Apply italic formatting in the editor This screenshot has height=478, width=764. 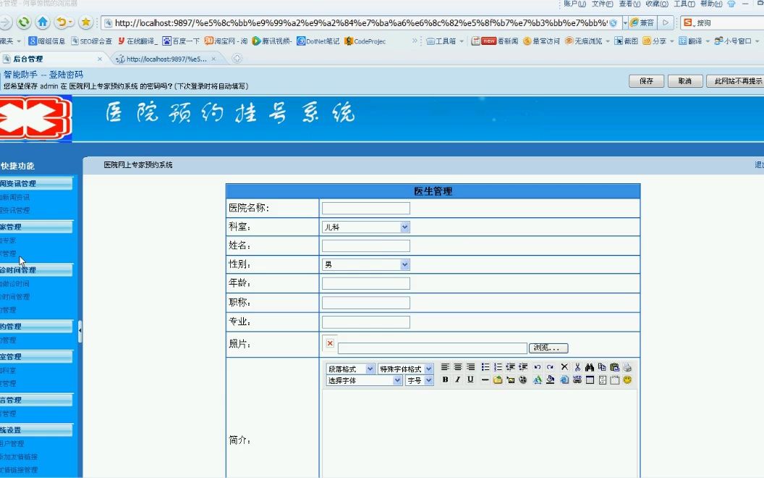(x=457, y=380)
